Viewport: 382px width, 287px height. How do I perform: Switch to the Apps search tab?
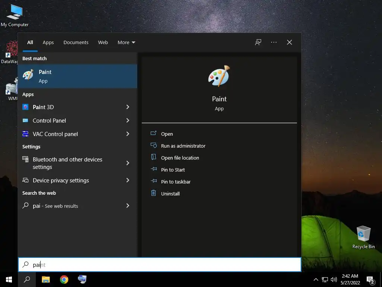(x=48, y=43)
